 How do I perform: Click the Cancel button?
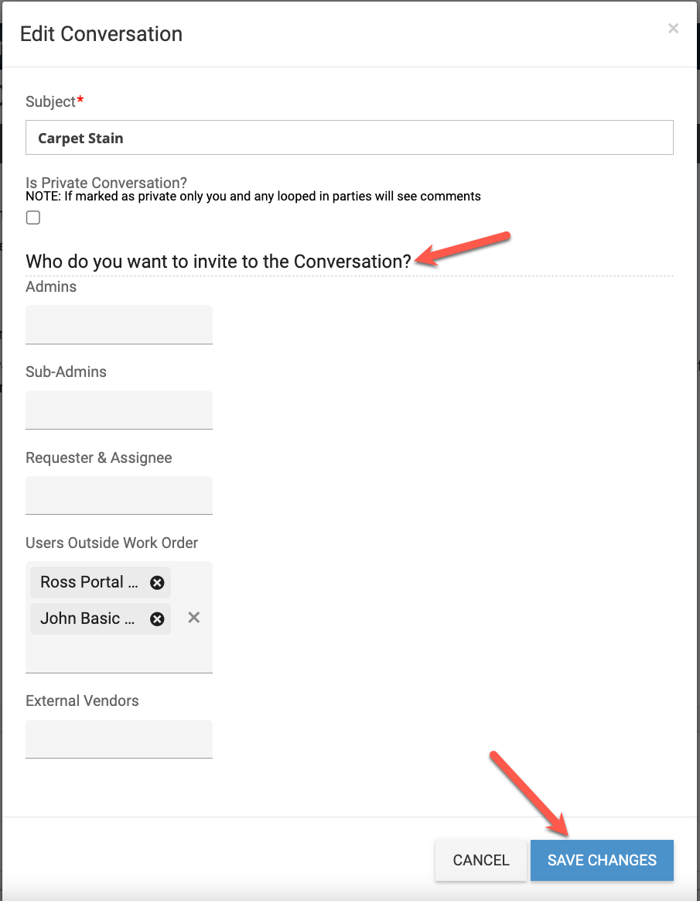tap(480, 860)
